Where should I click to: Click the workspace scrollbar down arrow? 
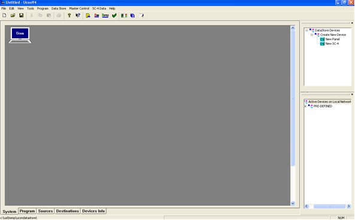click(x=293, y=203)
